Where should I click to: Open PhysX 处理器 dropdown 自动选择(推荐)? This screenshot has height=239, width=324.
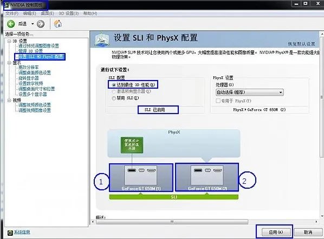[249, 92]
